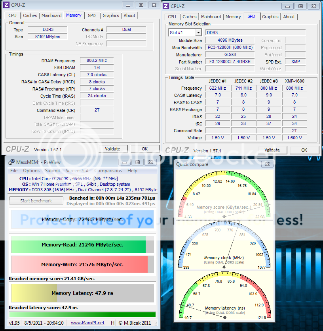Click the FSB:DRAM 1:6 value field
The height and width of the screenshot is (331, 323).
(x=97, y=67)
